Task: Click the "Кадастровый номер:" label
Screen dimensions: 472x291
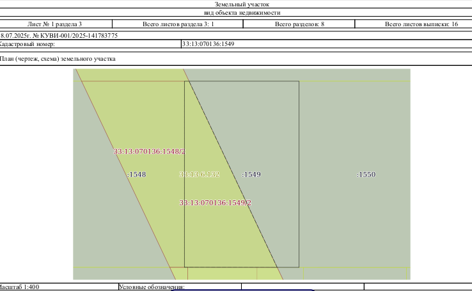Action: point(27,44)
